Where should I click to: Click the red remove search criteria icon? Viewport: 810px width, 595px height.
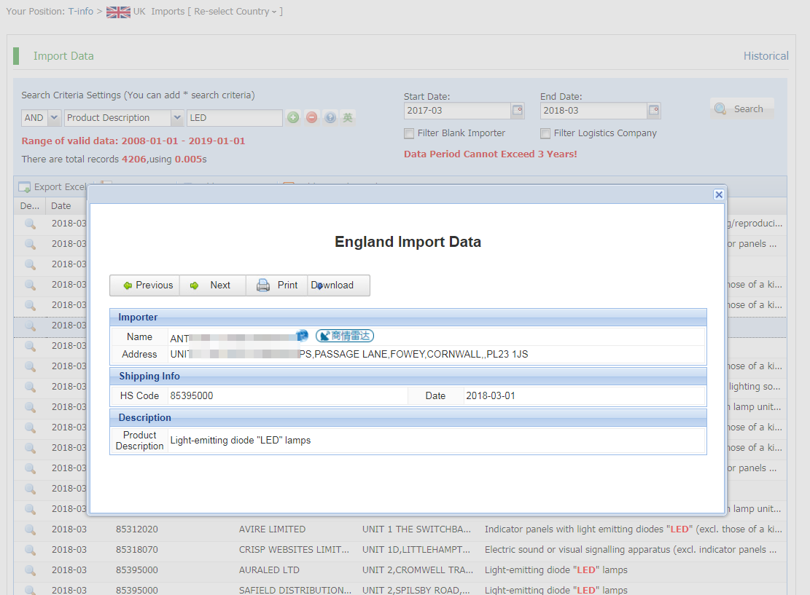pos(312,117)
